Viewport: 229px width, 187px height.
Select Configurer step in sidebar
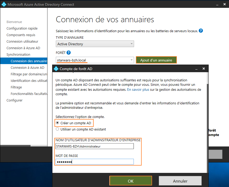click(x=14, y=100)
